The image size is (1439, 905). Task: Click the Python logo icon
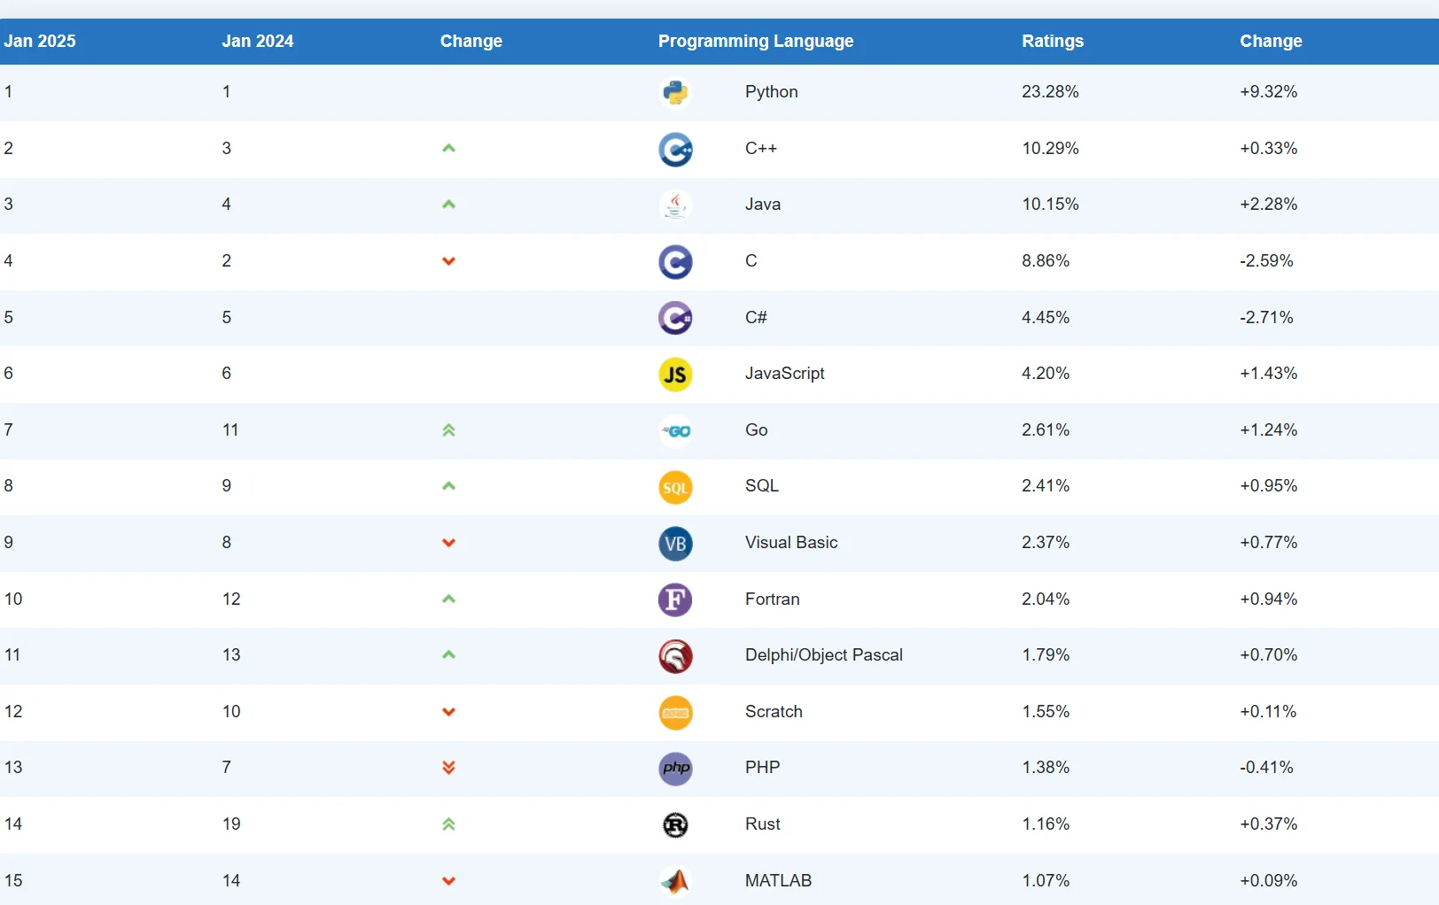click(675, 93)
